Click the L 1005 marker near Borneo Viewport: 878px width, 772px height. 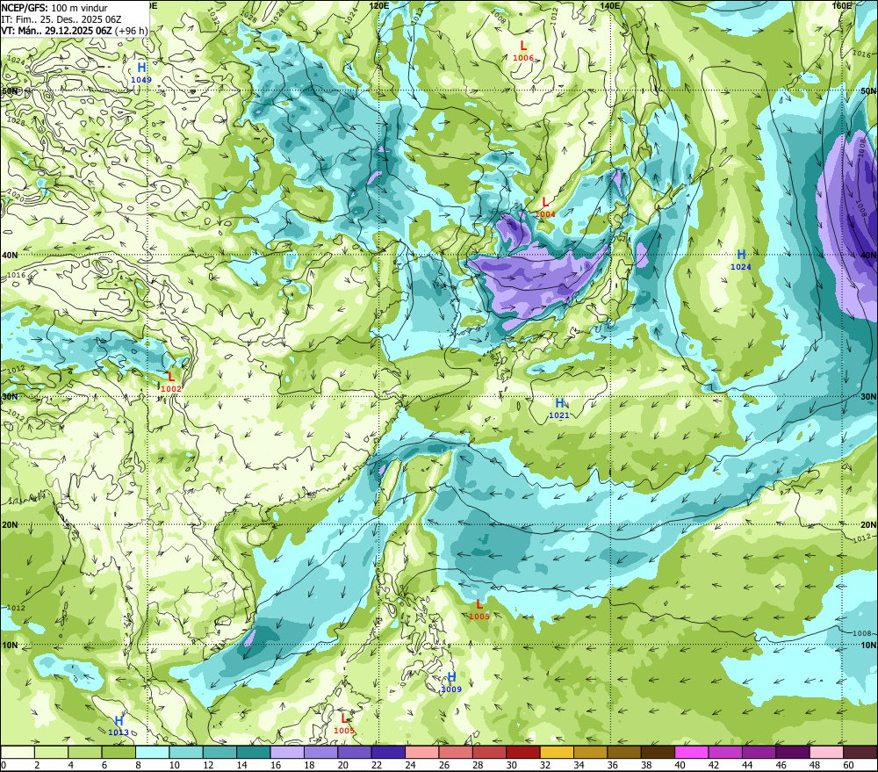[x=344, y=724]
